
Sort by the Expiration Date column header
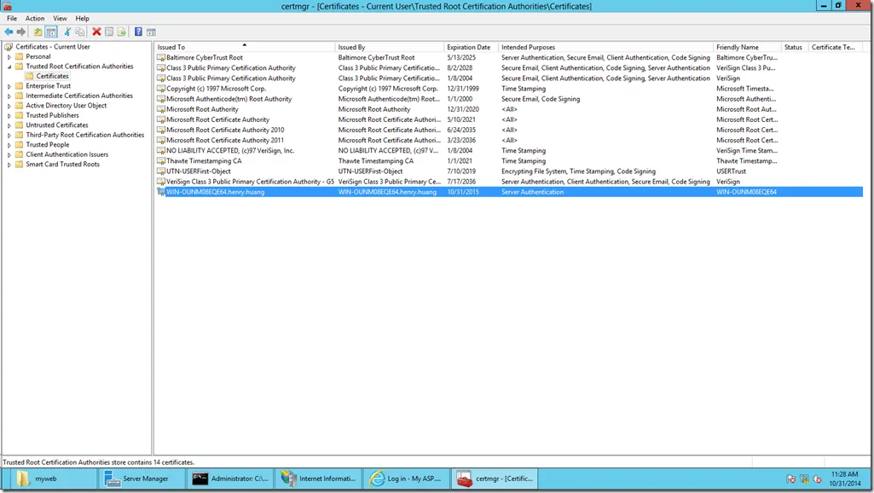coord(471,47)
